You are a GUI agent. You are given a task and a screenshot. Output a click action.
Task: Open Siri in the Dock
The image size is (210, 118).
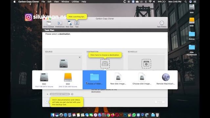57,115
